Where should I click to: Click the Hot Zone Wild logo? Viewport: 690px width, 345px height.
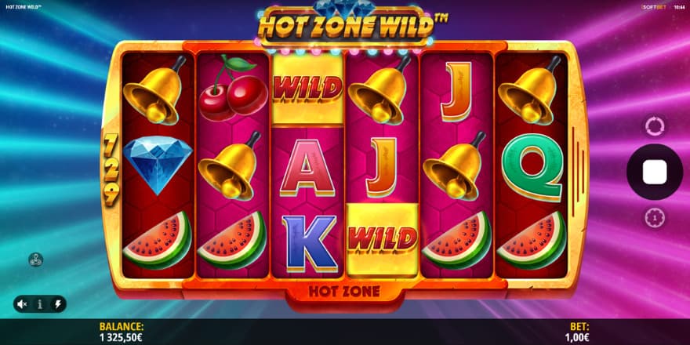346,27
